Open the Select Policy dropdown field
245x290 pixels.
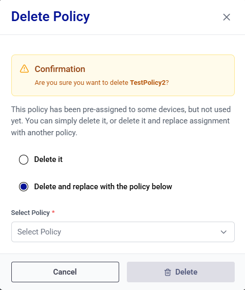123,232
